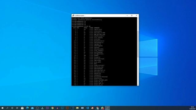Click the '[acpi_thermal_pm]' process row

[91, 80]
